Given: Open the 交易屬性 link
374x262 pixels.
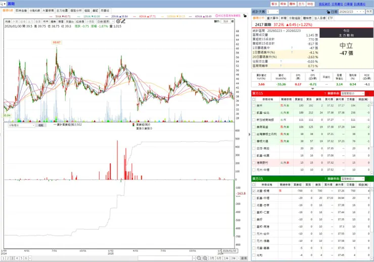Looking at the screenshot, I should pos(337,4).
